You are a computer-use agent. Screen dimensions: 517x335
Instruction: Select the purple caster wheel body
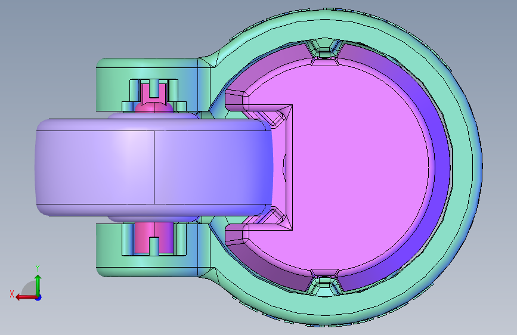pos(154,167)
